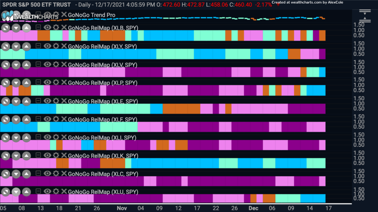Image resolution: width=378 pixels, height=212 pixels.
Task: Click the Nov marker on the time axis
Action: tap(122, 208)
